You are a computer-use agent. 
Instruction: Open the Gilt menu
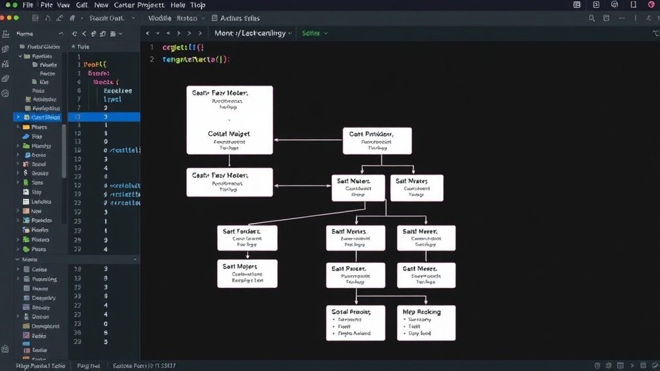[x=82, y=5]
